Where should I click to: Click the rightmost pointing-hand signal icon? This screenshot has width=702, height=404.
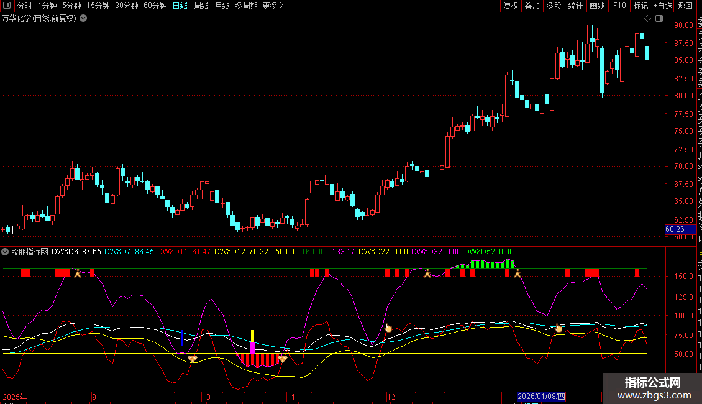tap(558, 328)
